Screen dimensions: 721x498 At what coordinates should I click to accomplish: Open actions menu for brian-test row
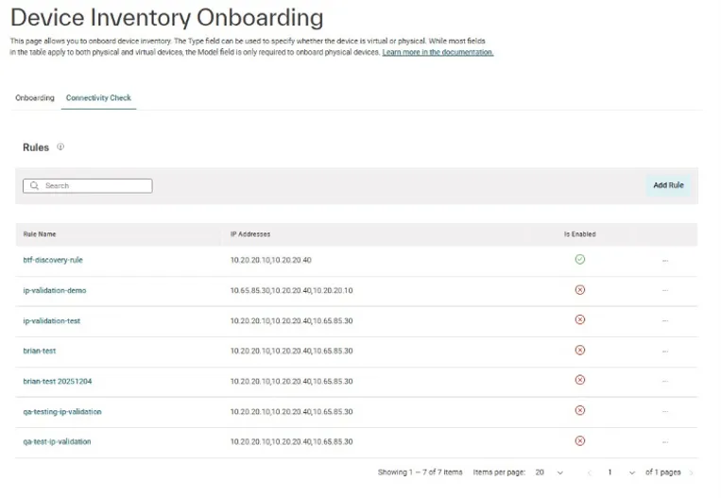tap(665, 352)
